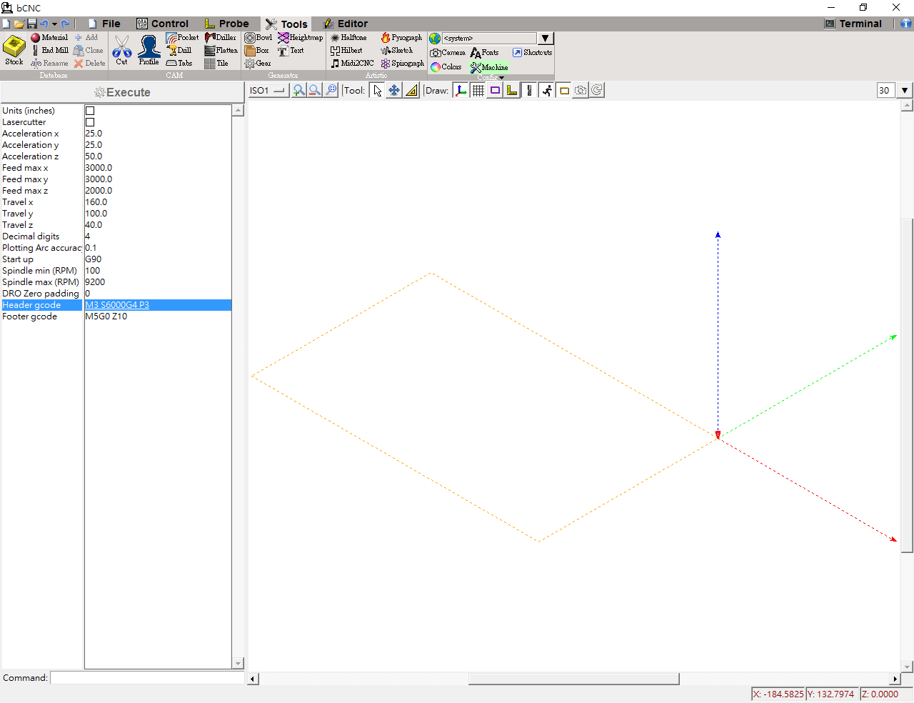914x703 pixels.
Task: Open the draw timeout 30 dropdown
Action: [x=905, y=90]
